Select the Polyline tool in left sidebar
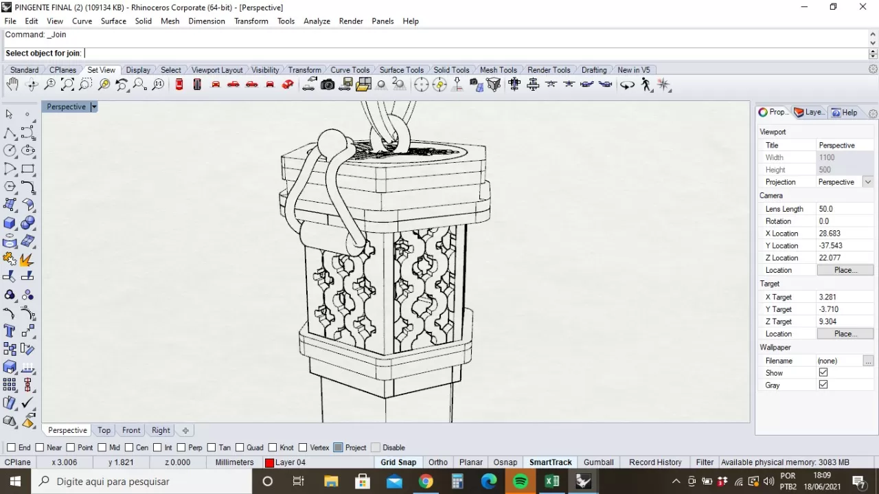This screenshot has height=494, width=879. tap(10, 133)
